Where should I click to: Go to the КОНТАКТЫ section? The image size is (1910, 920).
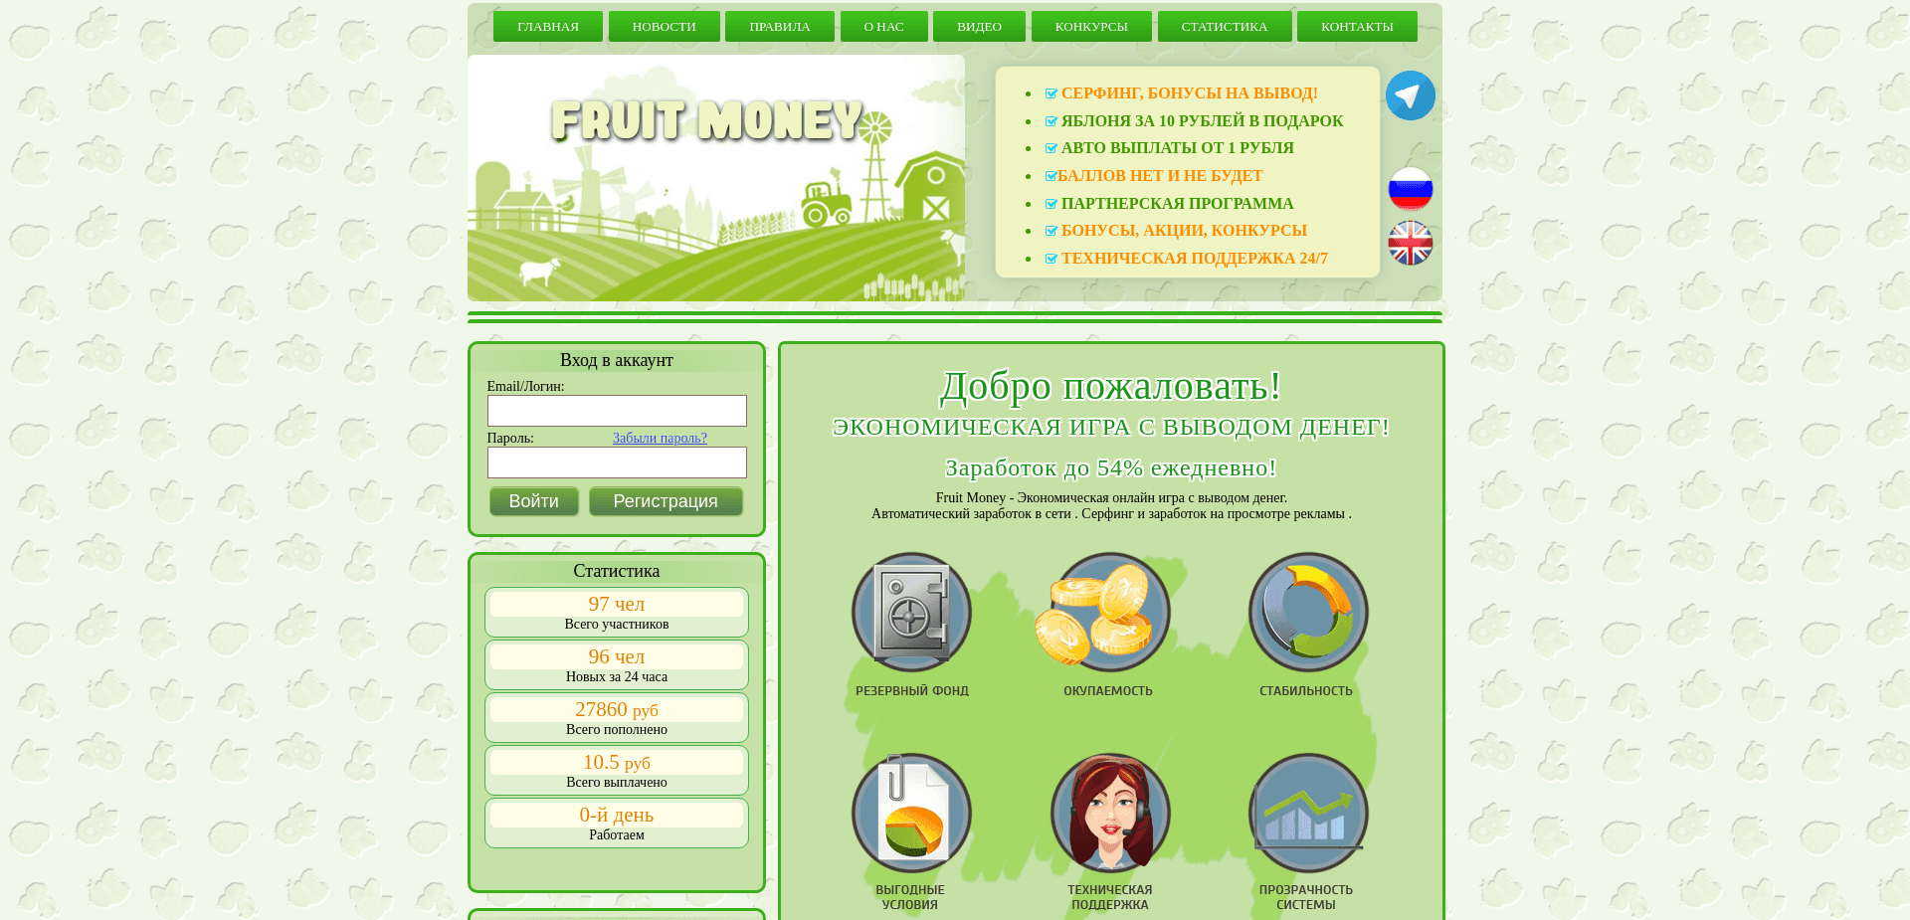pyautogui.click(x=1357, y=26)
